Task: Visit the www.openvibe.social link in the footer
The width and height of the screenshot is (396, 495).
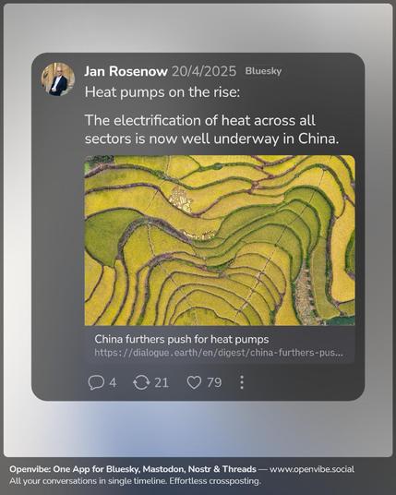Action: pos(312,469)
